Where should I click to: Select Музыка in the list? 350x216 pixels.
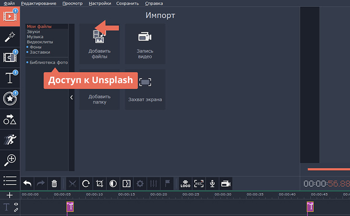click(x=35, y=37)
